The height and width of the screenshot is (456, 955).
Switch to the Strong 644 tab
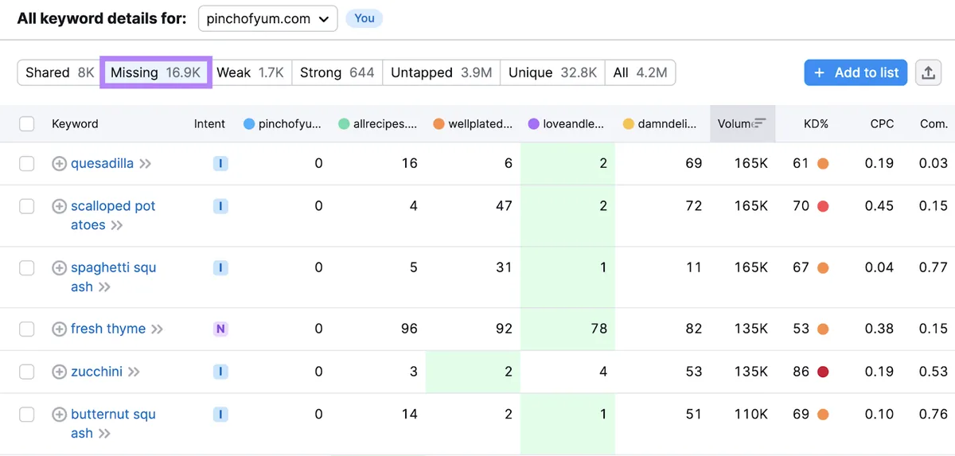pos(337,72)
